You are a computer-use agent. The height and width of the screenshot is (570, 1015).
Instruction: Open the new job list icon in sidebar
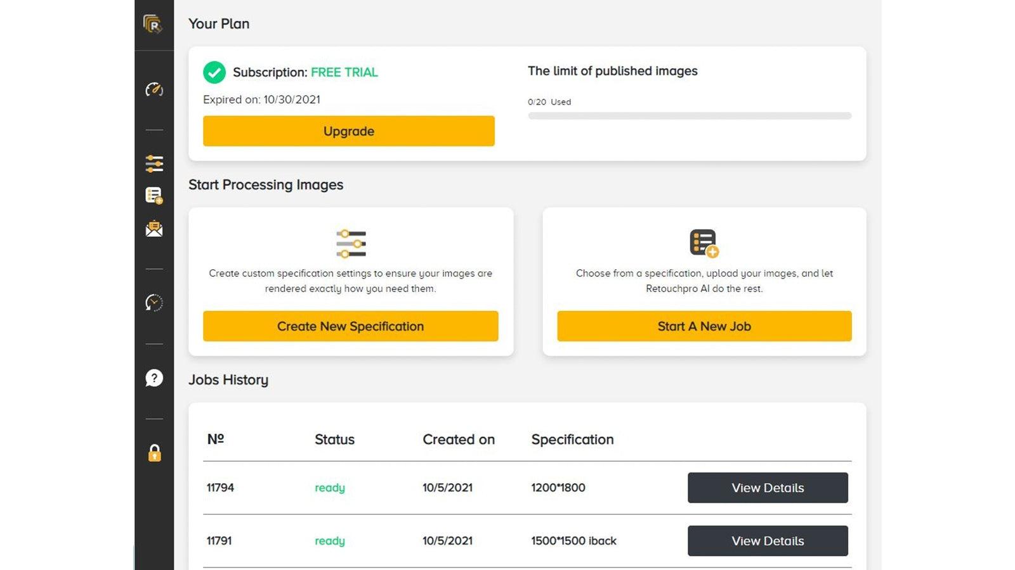(154, 196)
